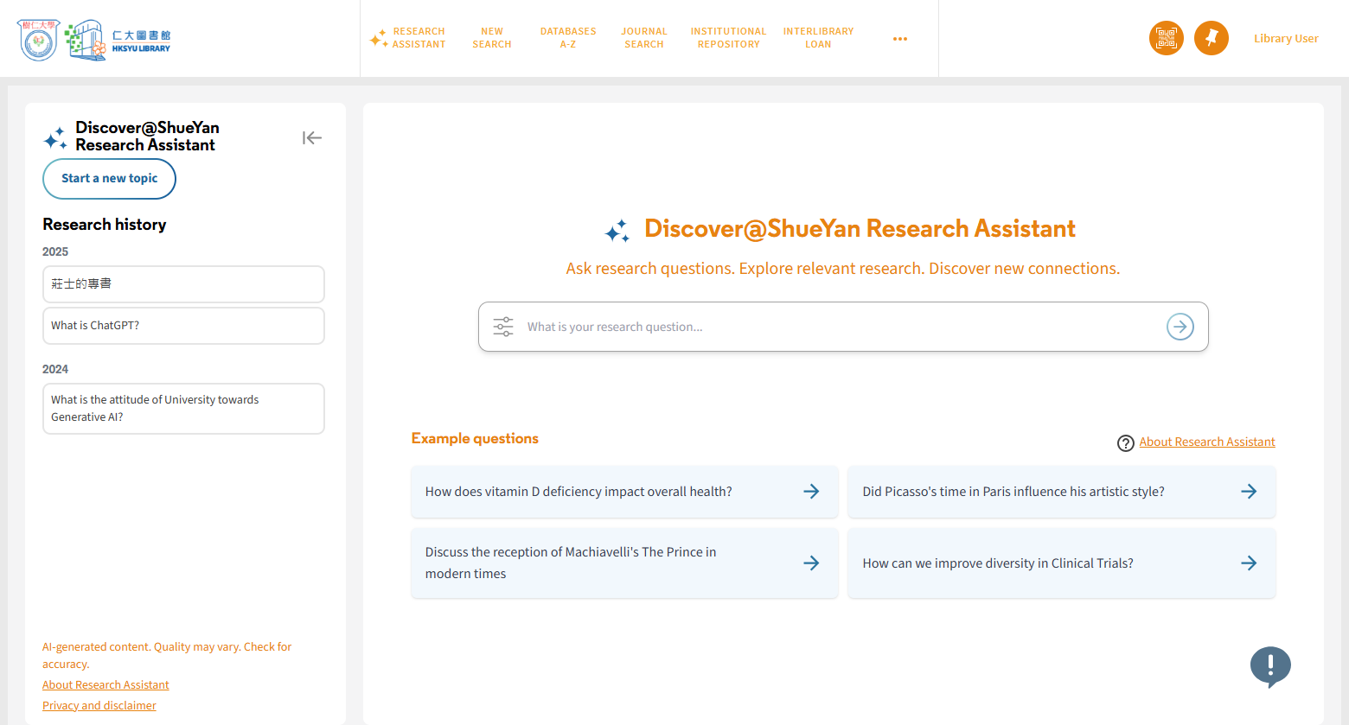Select the vitamin D deficiency example question
Viewport: 1349px width, 725px height.
pyautogui.click(x=623, y=492)
